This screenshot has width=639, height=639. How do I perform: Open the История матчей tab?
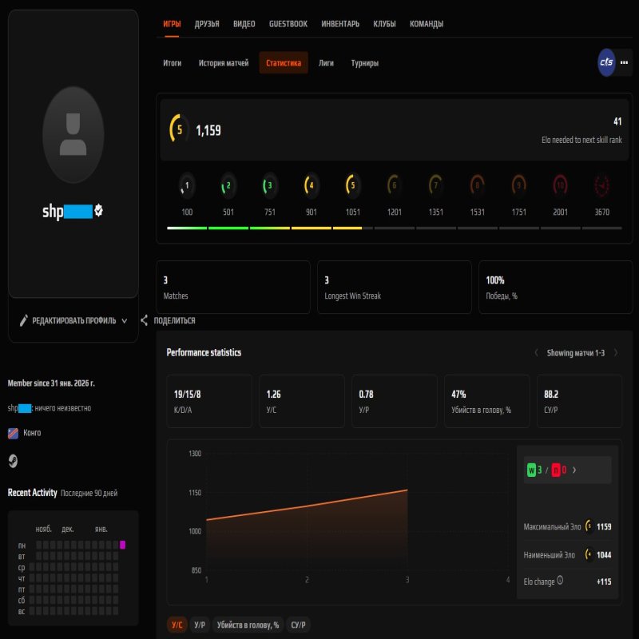pos(224,62)
